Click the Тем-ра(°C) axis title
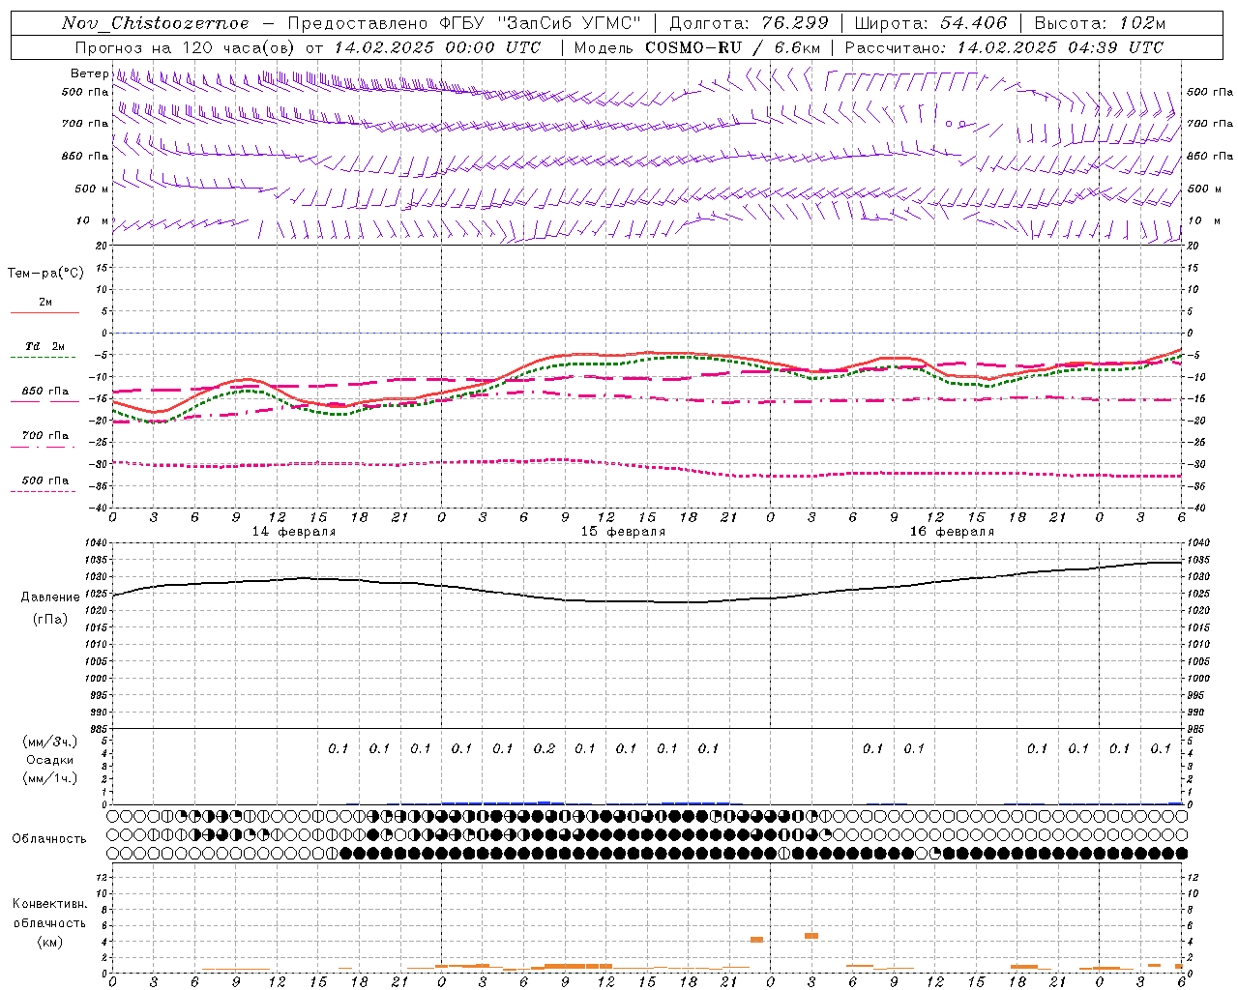Image resolution: width=1238 pixels, height=990 pixels. tap(45, 274)
